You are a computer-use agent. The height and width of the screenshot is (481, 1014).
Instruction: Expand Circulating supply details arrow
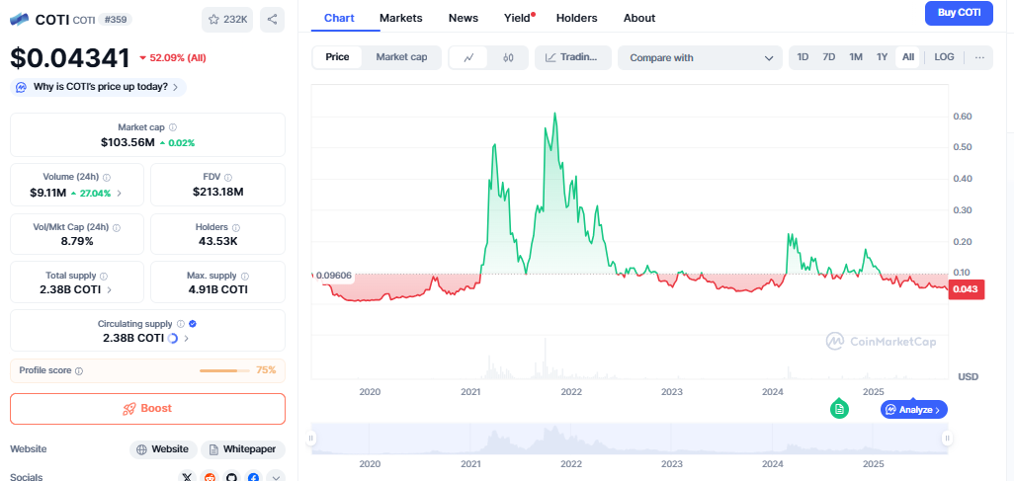pos(187,338)
